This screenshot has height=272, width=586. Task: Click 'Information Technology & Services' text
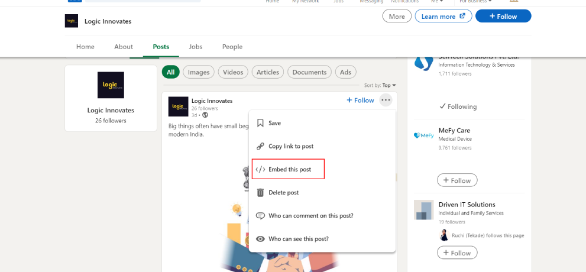click(x=477, y=64)
